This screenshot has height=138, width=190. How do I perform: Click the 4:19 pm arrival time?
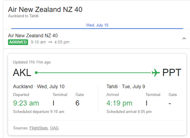(119, 103)
